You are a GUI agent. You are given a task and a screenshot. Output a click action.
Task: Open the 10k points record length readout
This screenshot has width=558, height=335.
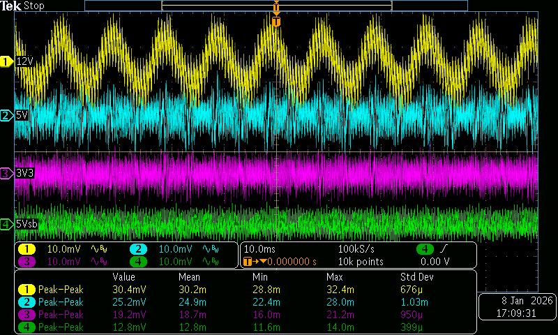click(x=360, y=262)
